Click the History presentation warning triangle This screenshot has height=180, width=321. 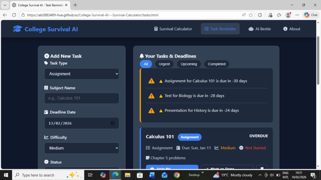[151, 110]
